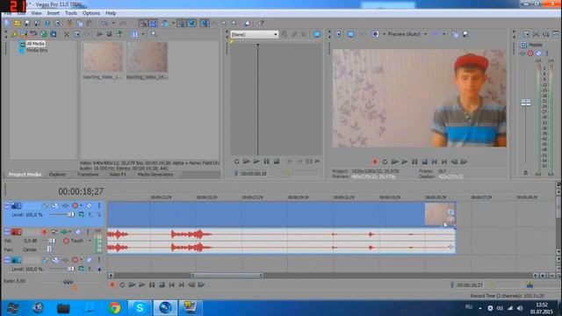Open the Split Screen View dropdown arrow

click(x=444, y=34)
